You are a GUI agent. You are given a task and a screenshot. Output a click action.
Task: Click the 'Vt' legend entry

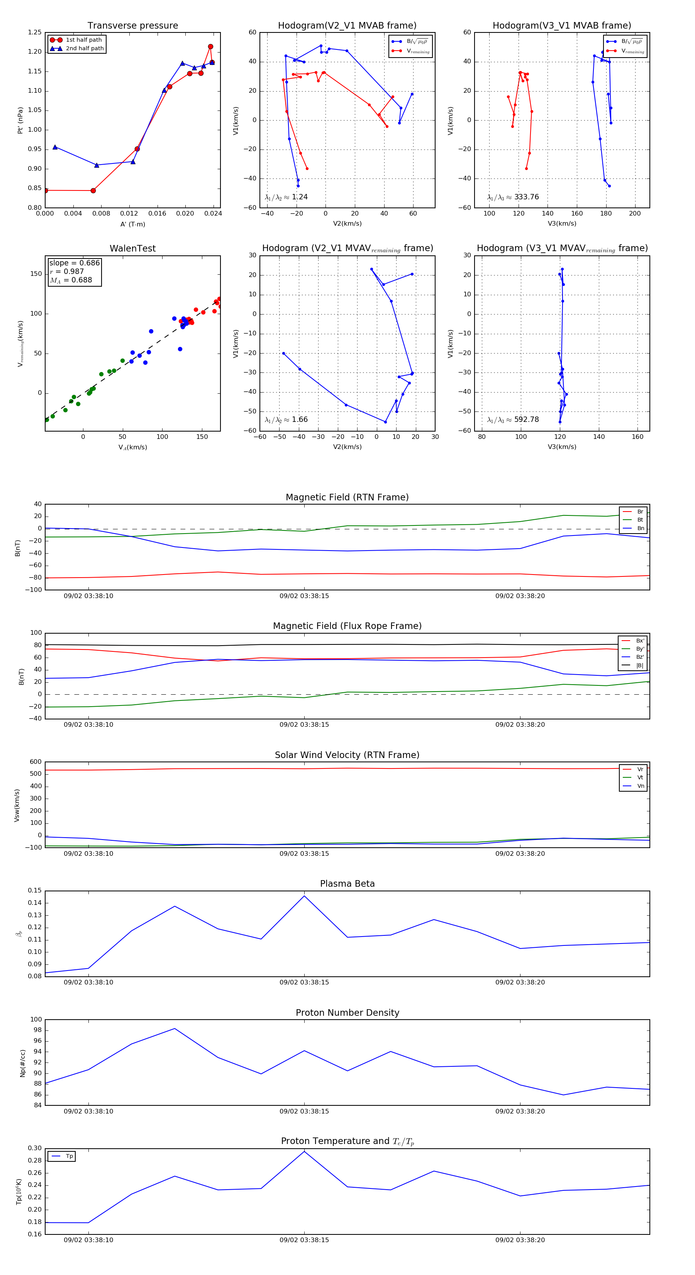(x=634, y=778)
